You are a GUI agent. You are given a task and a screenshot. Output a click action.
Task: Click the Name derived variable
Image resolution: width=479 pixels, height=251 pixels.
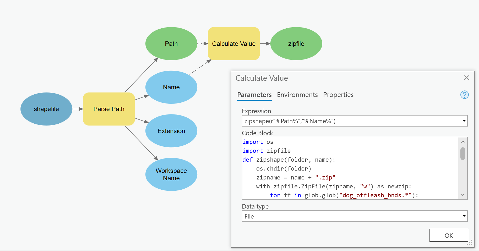tap(171, 87)
